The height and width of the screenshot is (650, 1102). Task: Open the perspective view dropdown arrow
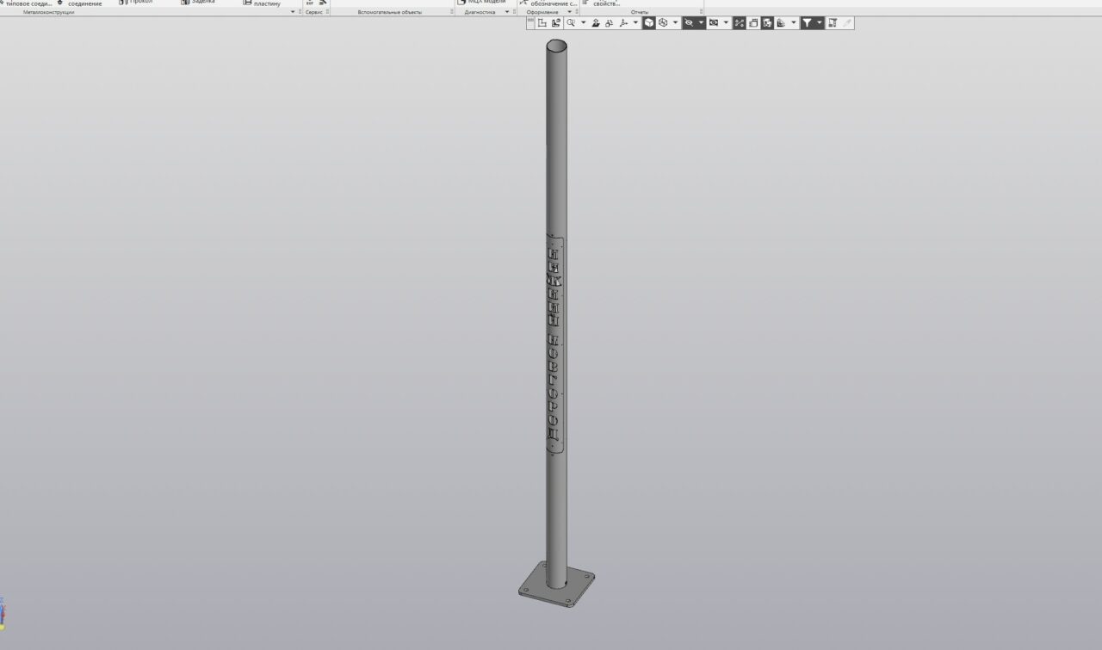(726, 23)
